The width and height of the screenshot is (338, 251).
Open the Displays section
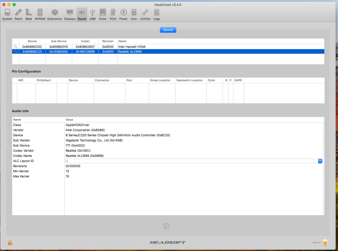click(x=70, y=15)
